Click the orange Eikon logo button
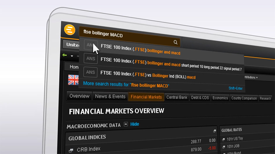The image size is (275, 154). (70, 30)
